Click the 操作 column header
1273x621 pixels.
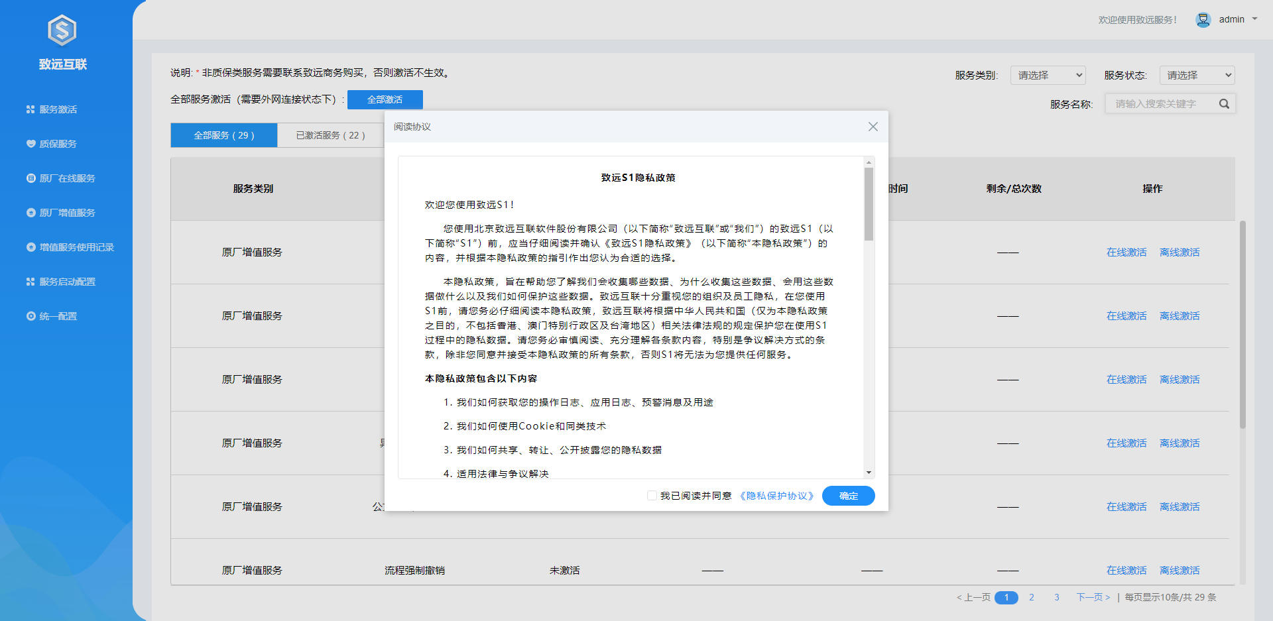[x=1152, y=189]
